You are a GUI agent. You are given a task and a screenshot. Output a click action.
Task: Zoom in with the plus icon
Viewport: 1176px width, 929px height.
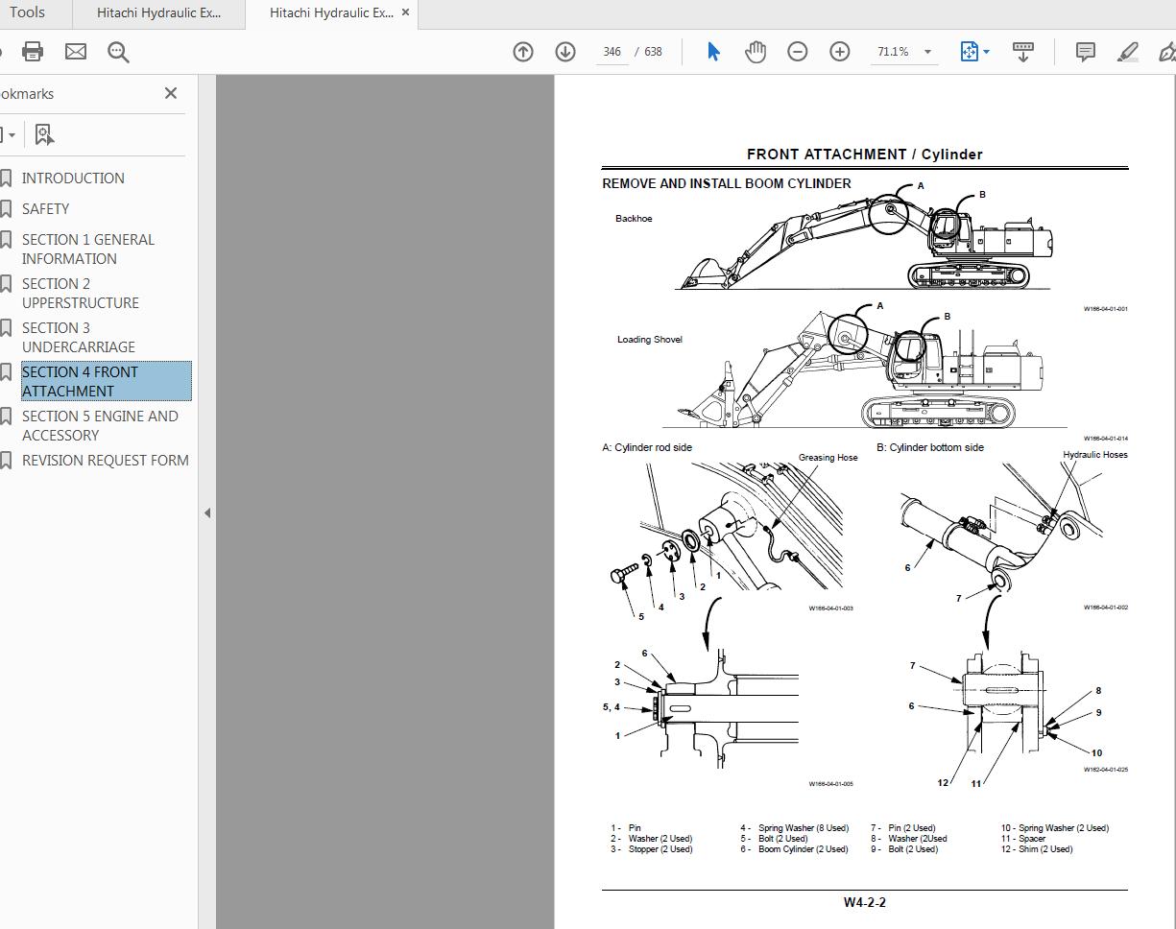[x=839, y=51]
